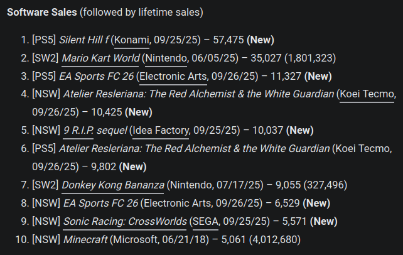Screen dimensions: 403x255
Task: Open the Sonic Racing: CrossWorlds link
Action: pyautogui.click(x=124, y=222)
